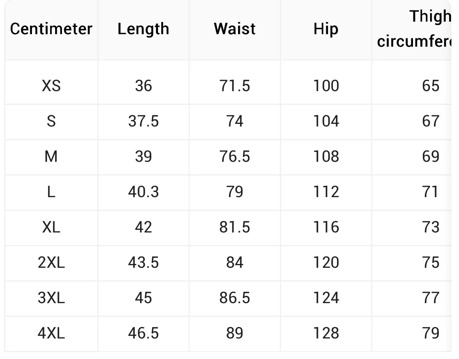This screenshot has width=459, height=359.
Task: Select the Thigh circumference column header
Action: (414, 29)
